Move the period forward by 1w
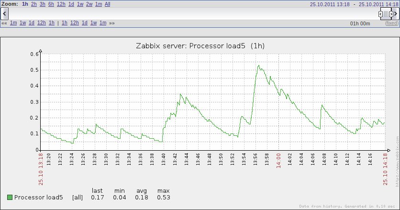 coord(94,22)
